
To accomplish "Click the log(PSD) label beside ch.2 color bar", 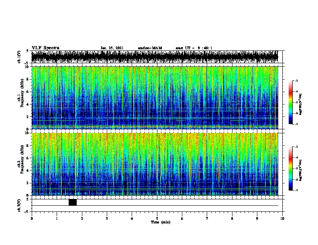I will (301, 171).
